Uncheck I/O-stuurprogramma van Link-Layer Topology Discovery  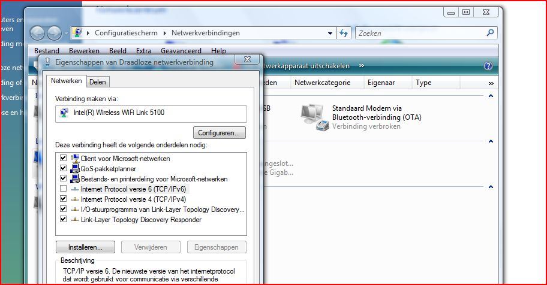(63, 209)
